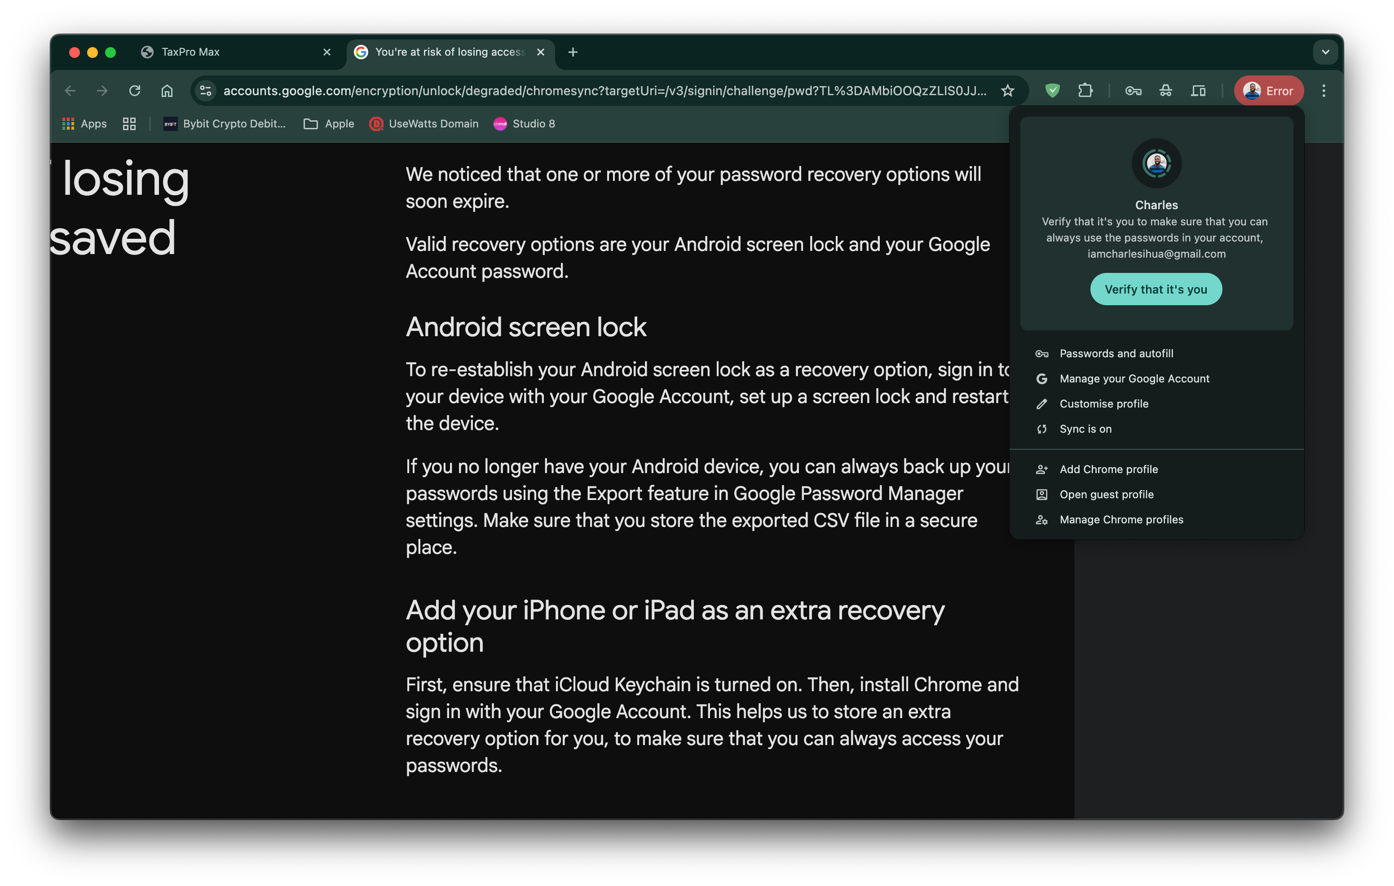
Task: Toggle the Sync is on setting
Action: 1085,429
